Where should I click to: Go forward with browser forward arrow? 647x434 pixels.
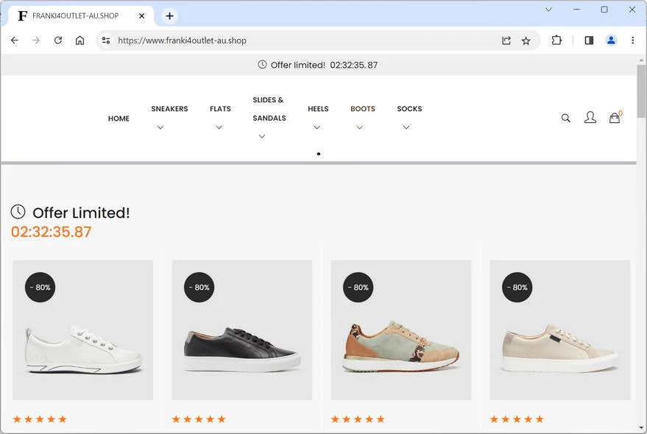click(36, 40)
